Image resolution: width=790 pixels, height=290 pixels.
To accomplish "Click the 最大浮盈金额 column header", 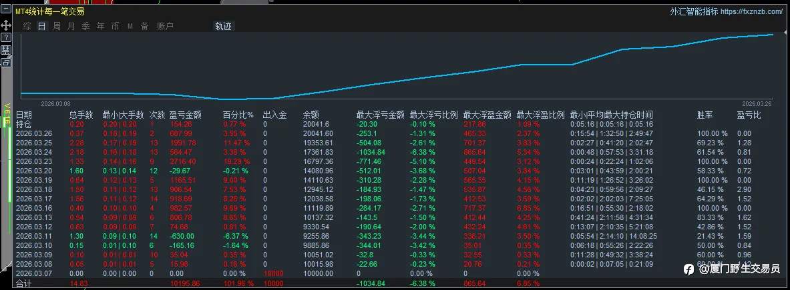I will [x=487, y=115].
